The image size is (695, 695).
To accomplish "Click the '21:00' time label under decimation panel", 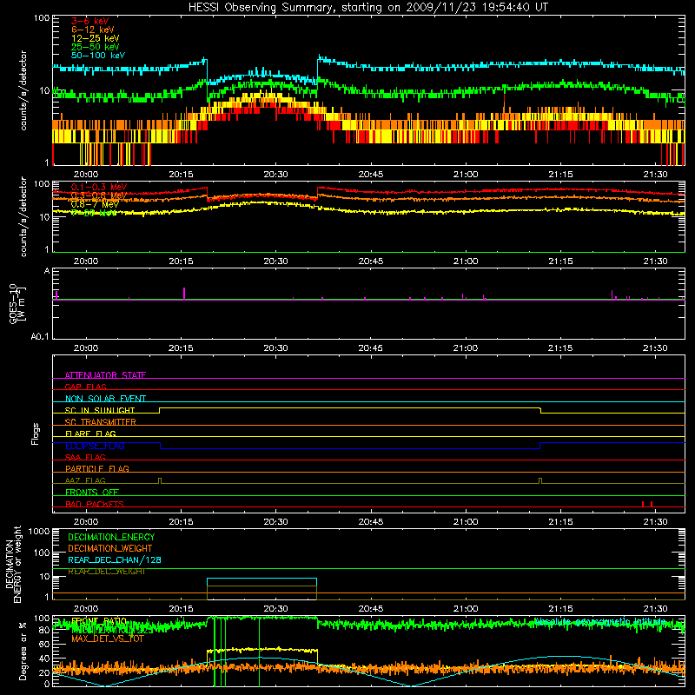I will point(466,609).
